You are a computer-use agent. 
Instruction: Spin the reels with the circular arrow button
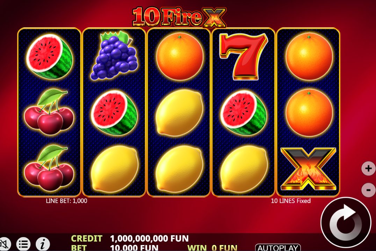pos(346,222)
